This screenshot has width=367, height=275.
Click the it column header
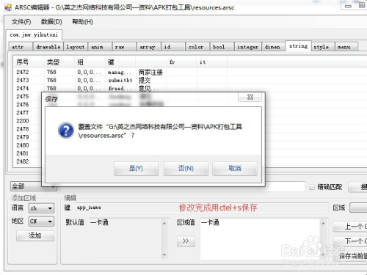[212, 62]
